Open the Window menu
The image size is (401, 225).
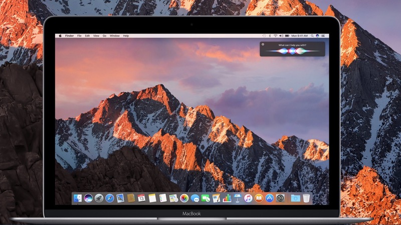115,36
